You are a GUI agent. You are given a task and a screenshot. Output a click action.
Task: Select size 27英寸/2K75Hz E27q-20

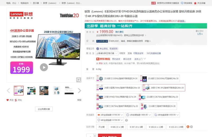point(118,106)
